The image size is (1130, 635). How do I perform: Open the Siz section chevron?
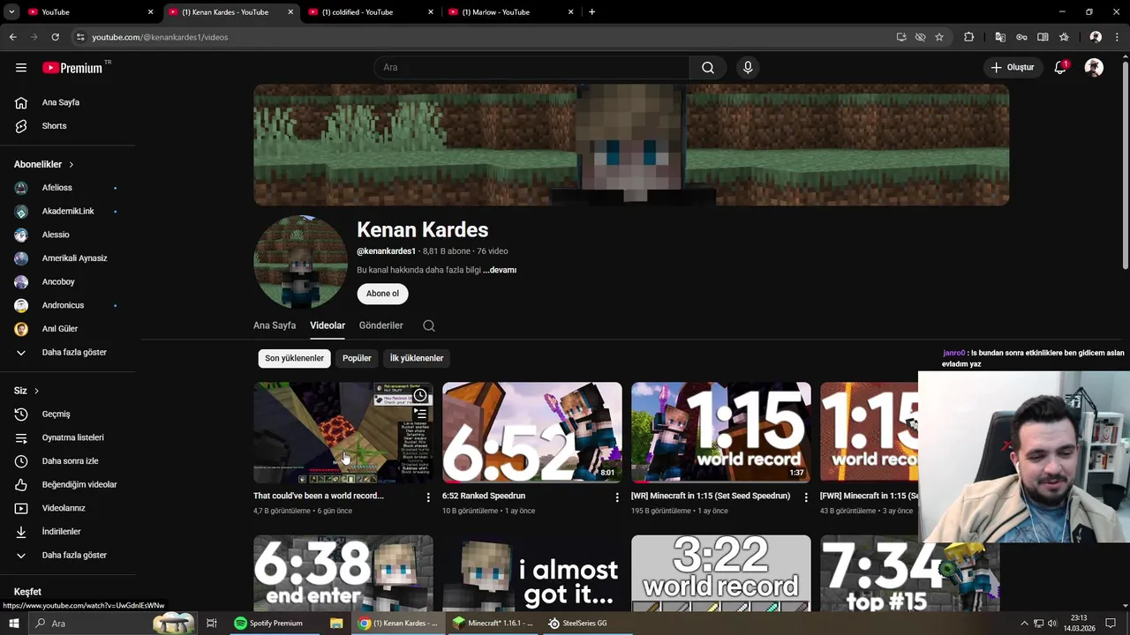click(x=36, y=391)
